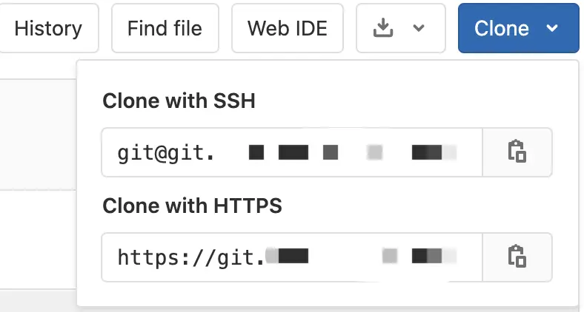Viewport: 584px width, 312px height.
Task: Expand the download options chevron
Action: click(x=419, y=28)
